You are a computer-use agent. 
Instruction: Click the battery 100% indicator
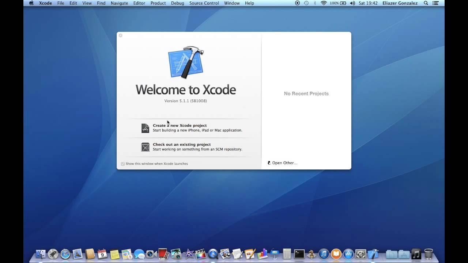[x=339, y=3]
